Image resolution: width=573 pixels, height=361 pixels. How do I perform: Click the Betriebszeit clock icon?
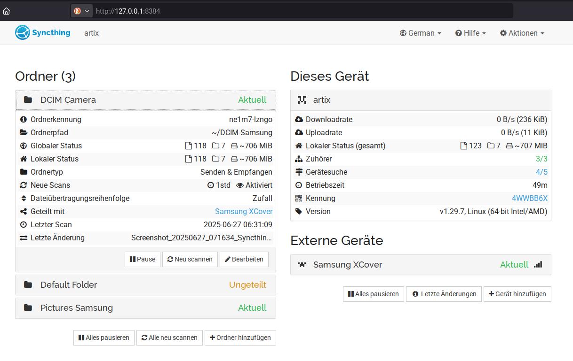[299, 185]
